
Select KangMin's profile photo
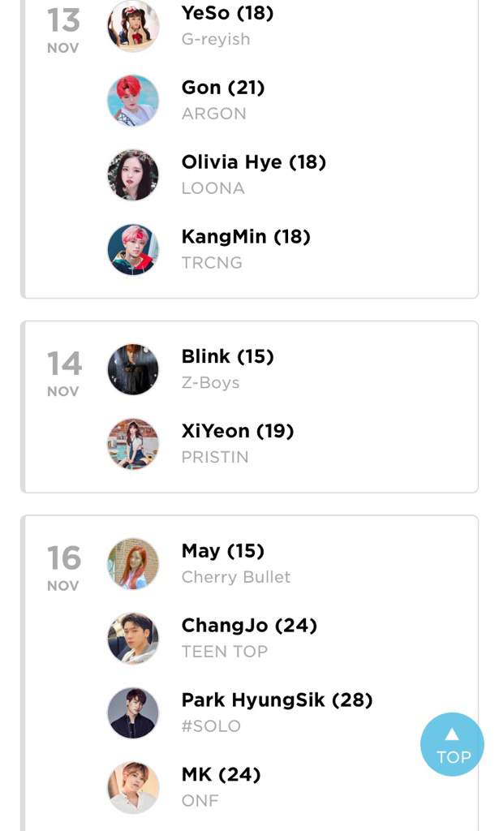point(133,250)
